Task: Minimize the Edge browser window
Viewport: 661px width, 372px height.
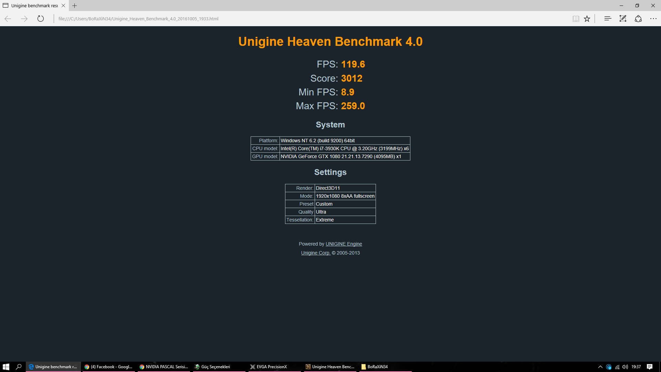Action: (x=621, y=6)
